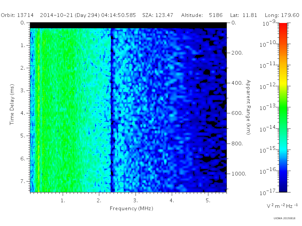Click the timestamp '04:14:50.585'
This screenshot has width=302, height=226.
(x=119, y=15)
